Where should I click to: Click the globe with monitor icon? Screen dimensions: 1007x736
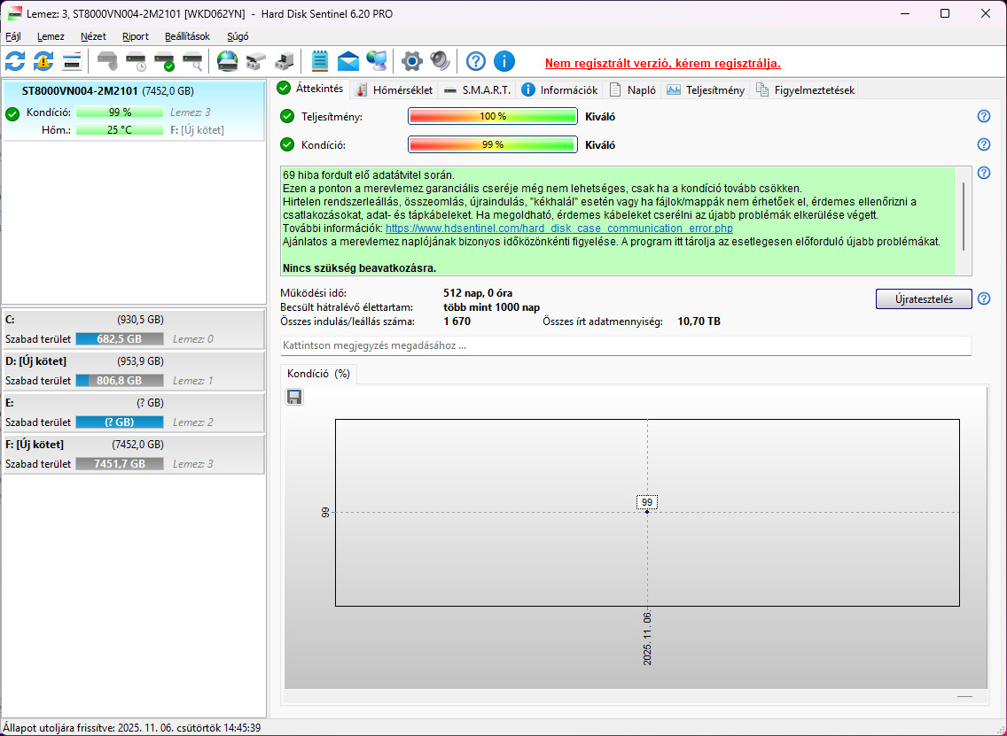pos(377,62)
